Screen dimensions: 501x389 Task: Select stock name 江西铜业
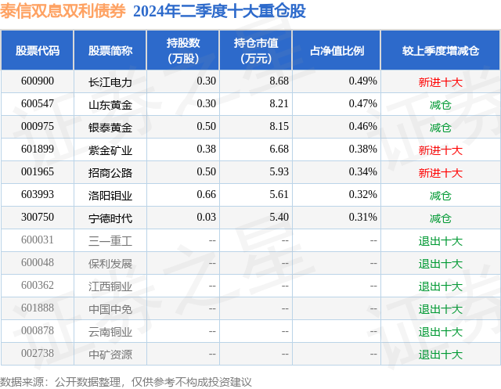click(x=110, y=286)
